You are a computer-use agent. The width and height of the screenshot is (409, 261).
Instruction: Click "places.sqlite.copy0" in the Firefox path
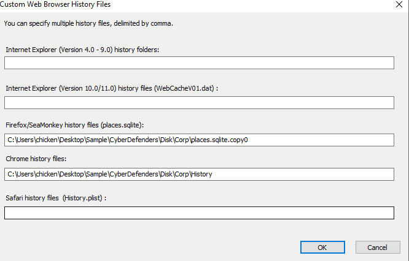click(x=219, y=140)
